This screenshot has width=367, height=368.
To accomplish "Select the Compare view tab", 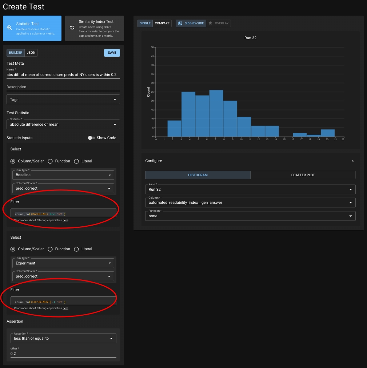I will tap(162, 23).
